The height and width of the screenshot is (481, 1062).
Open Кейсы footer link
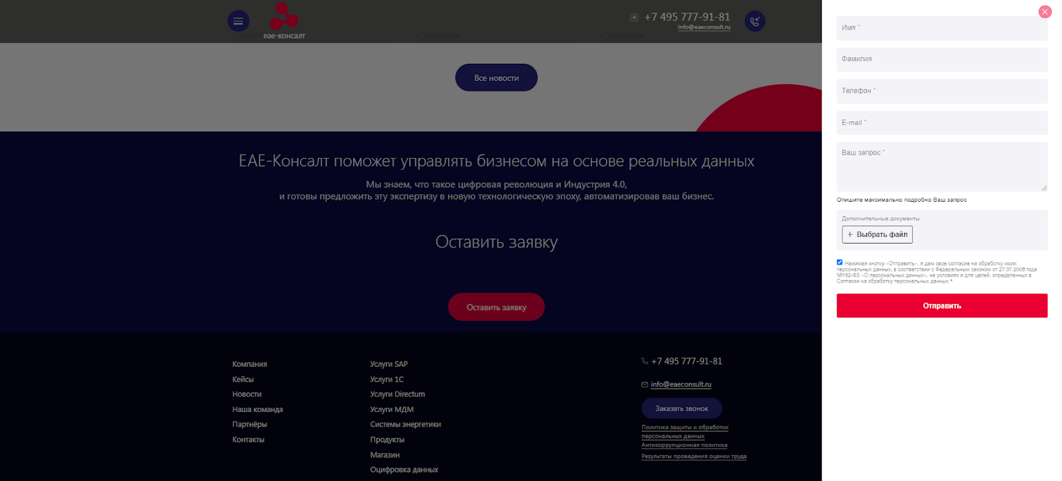[x=243, y=379]
